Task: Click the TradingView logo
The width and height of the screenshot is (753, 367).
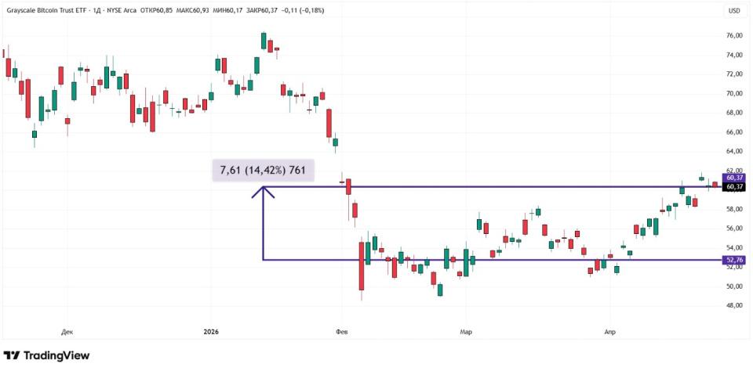Action: pyautogui.click(x=46, y=355)
